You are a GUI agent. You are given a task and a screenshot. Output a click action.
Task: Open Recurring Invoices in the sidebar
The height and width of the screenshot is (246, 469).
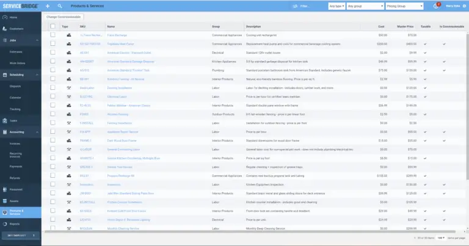tap(15, 155)
